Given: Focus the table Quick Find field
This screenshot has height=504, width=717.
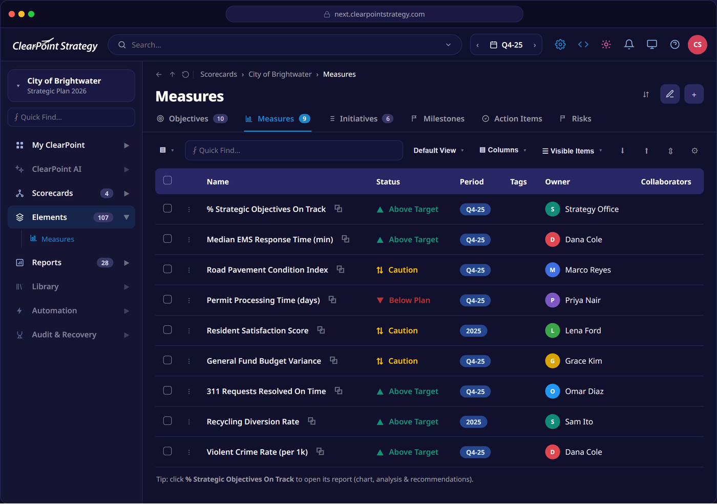Looking at the screenshot, I should [x=294, y=151].
